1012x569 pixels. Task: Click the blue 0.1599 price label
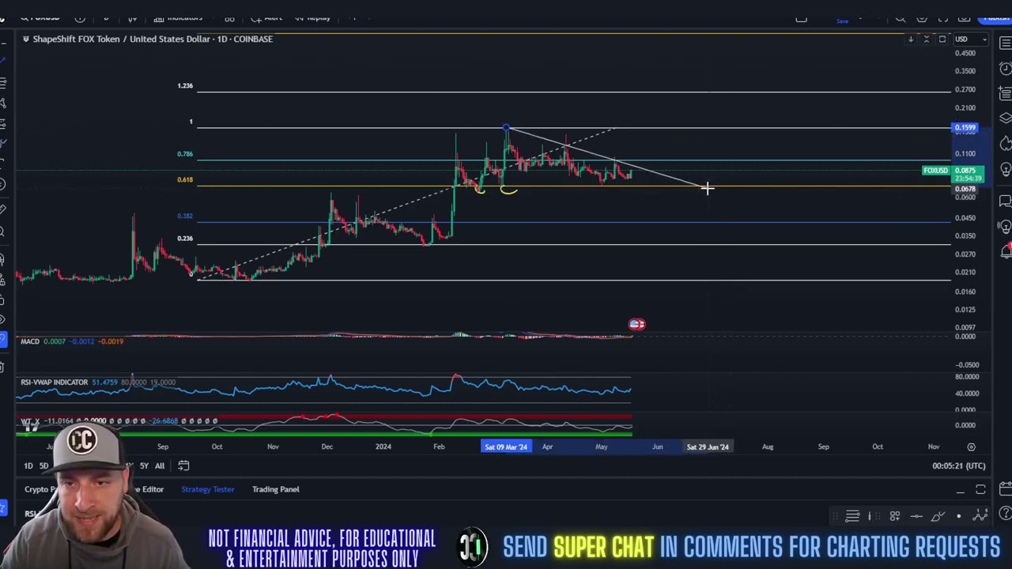pos(966,128)
